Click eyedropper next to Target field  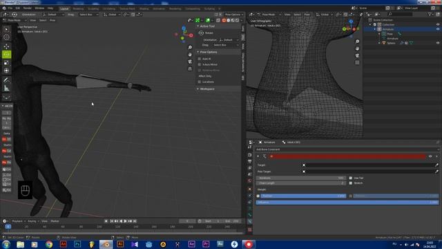pyautogui.click(x=436, y=165)
